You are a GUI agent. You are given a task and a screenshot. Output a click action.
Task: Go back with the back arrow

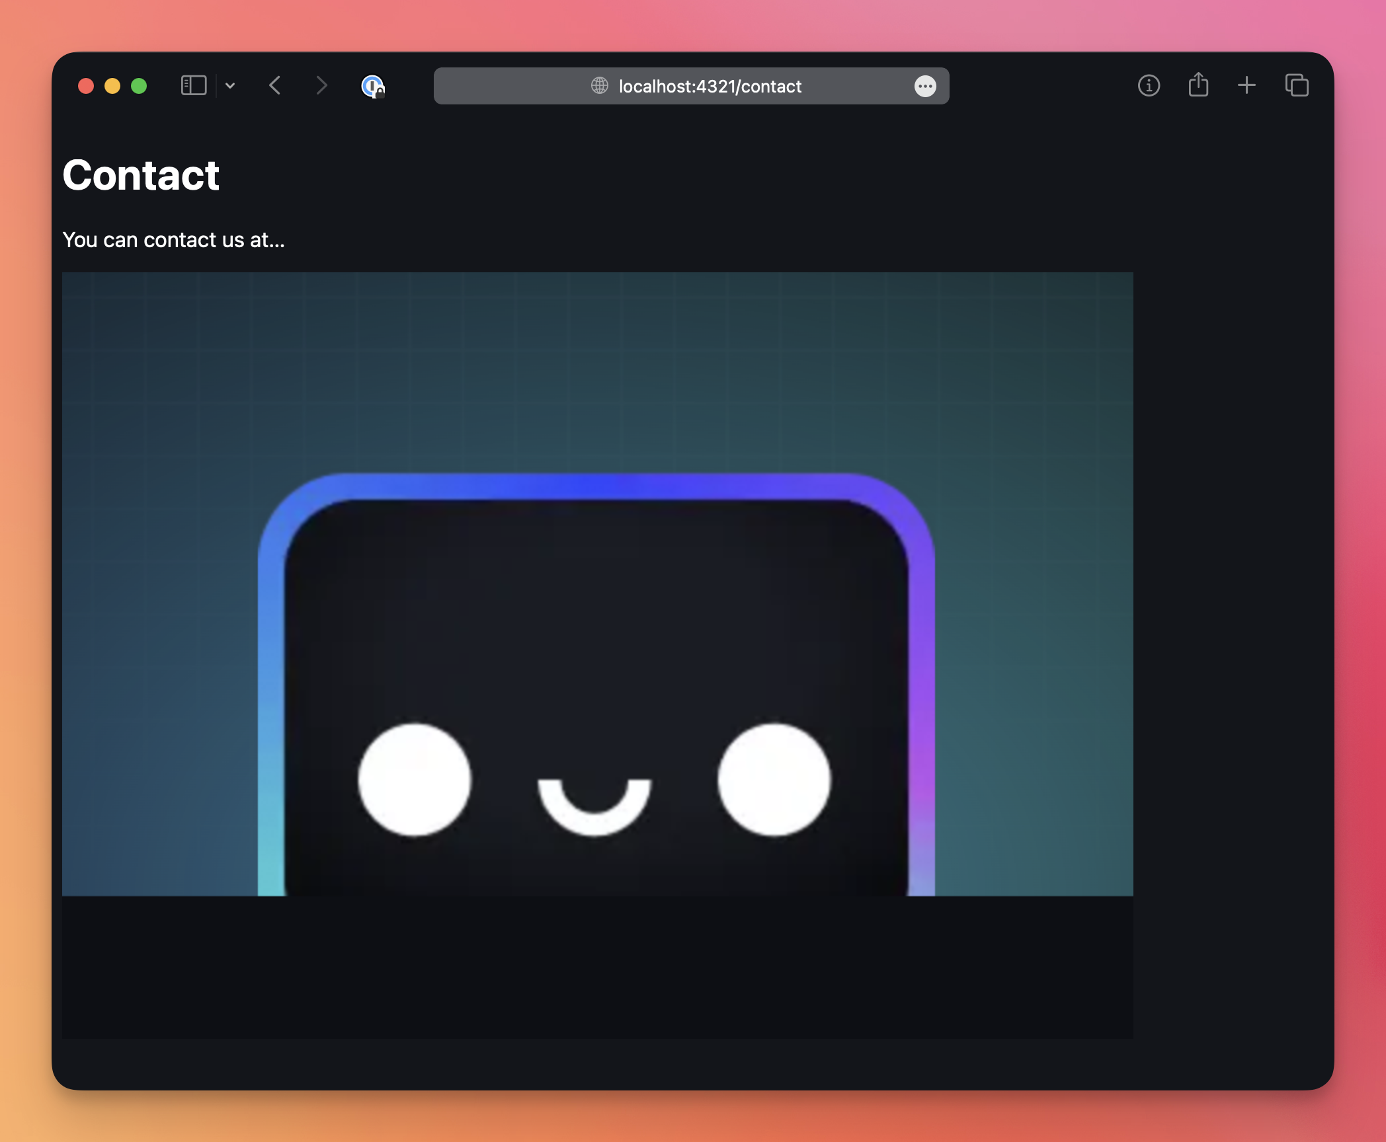pyautogui.click(x=276, y=86)
